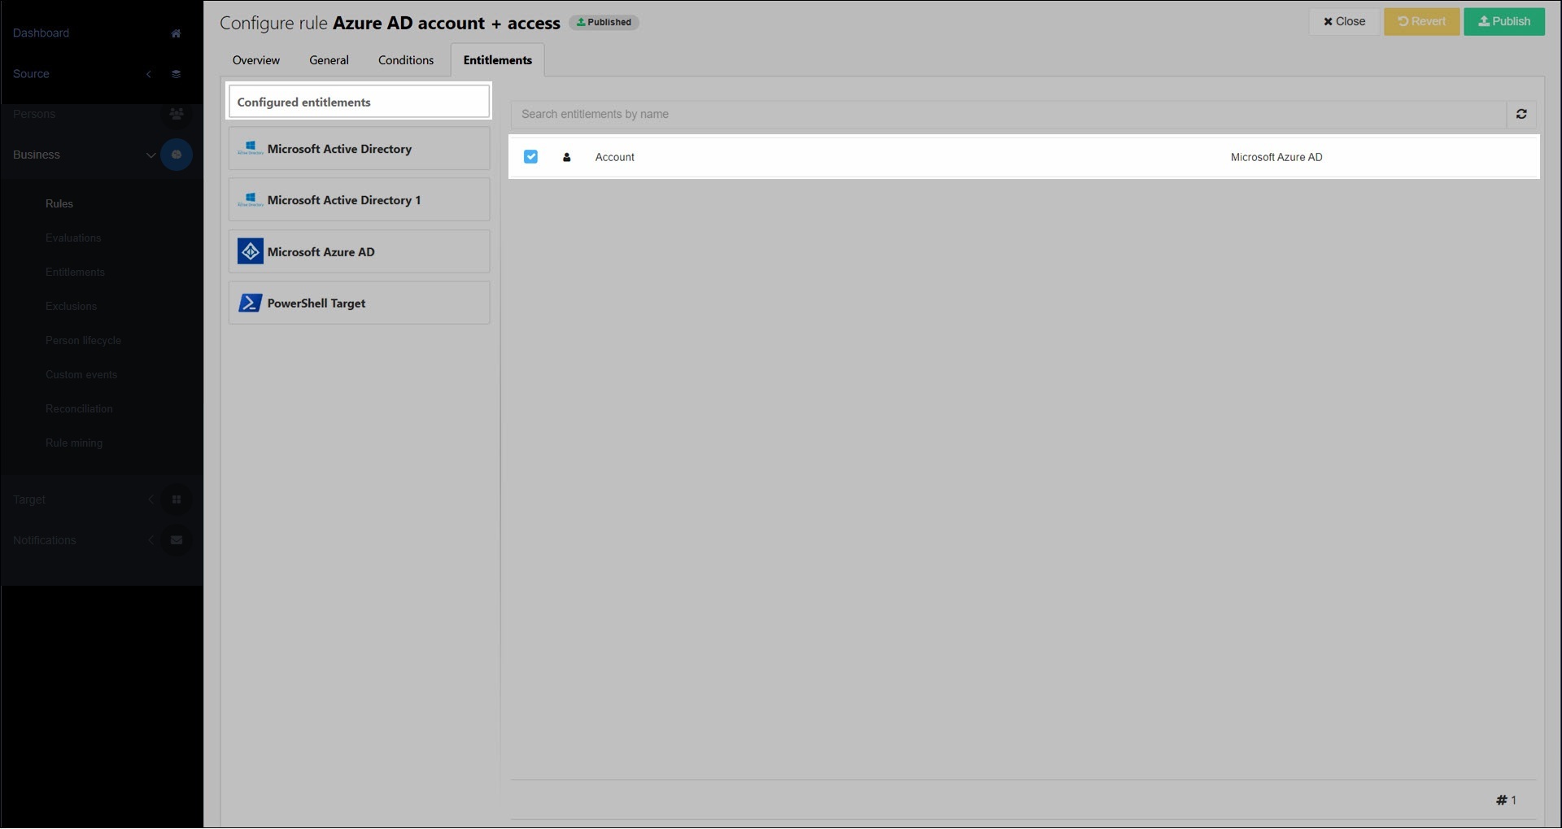This screenshot has width=1562, height=829.
Task: Click the search entitlements by name field
Action: tap(1007, 115)
